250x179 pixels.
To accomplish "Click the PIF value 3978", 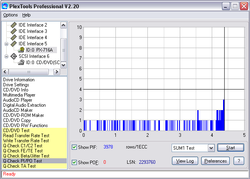I will 108,147.
